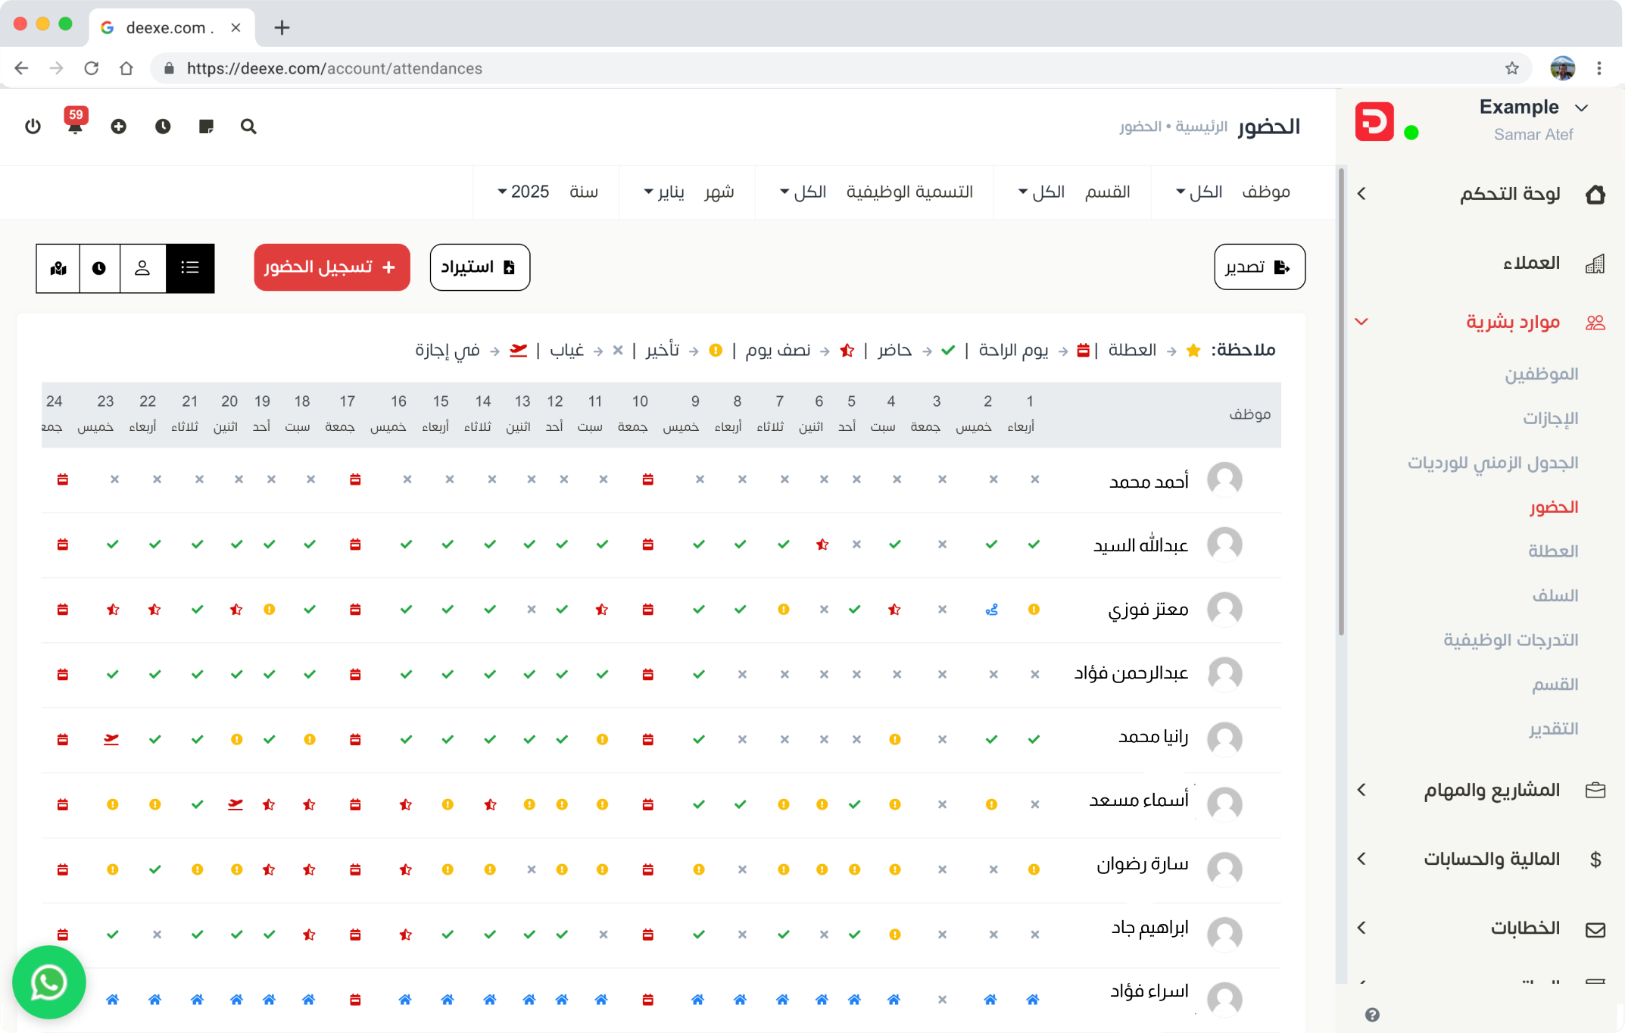Viewport: 1625px width, 1033px height.
Task: Expand the Example account chevron
Action: [1581, 108]
